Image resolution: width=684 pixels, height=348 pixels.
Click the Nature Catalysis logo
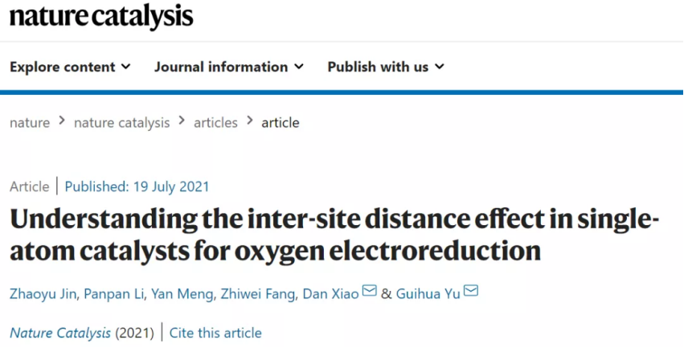101,18
